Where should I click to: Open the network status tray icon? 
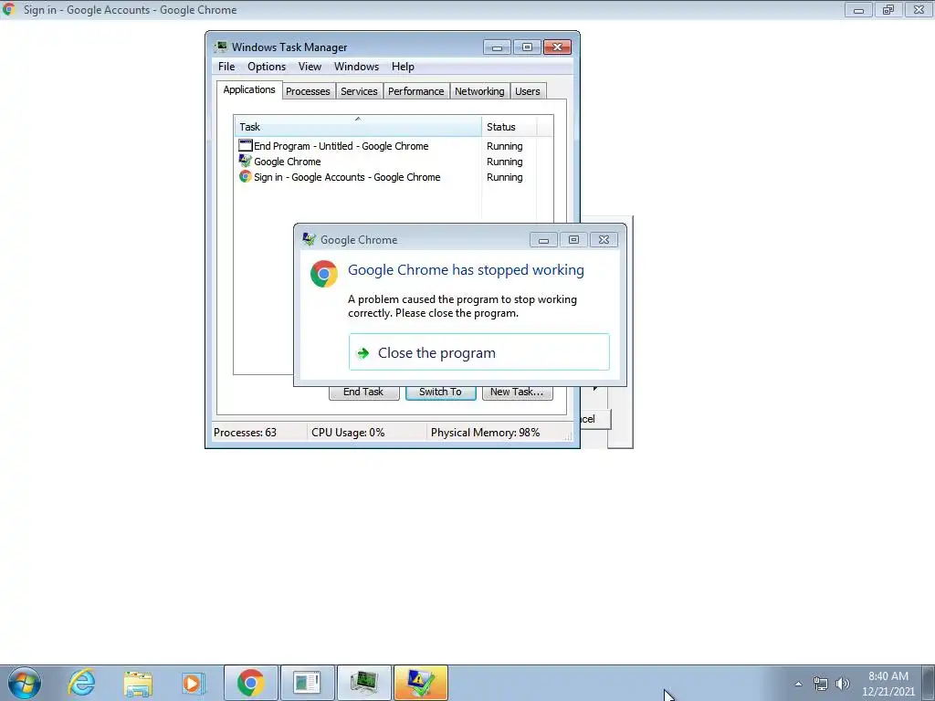(x=821, y=684)
